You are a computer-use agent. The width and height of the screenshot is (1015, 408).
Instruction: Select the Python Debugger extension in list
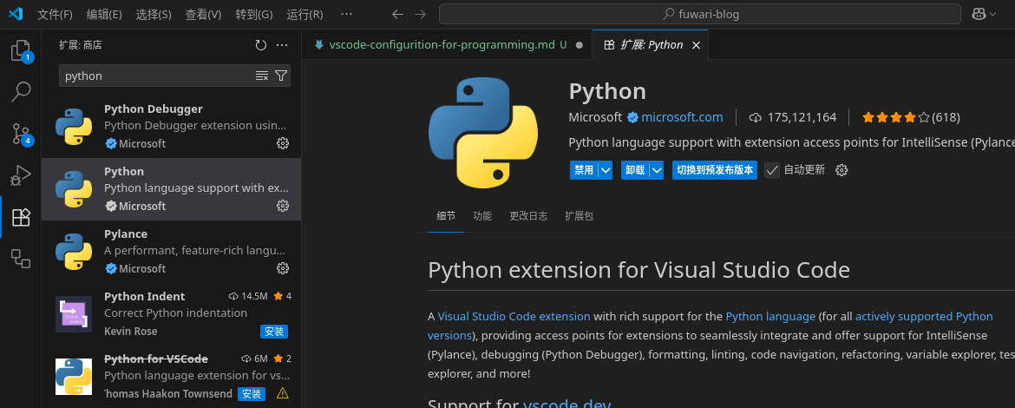pos(171,127)
